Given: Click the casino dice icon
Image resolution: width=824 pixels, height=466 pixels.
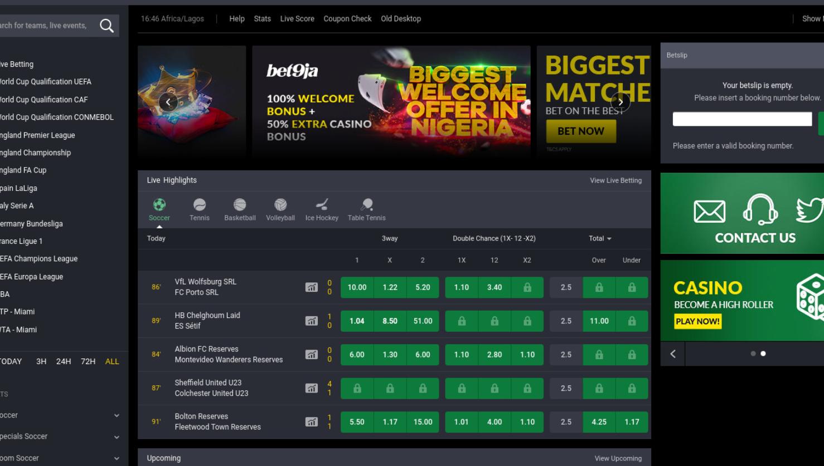Looking at the screenshot, I should click(810, 297).
